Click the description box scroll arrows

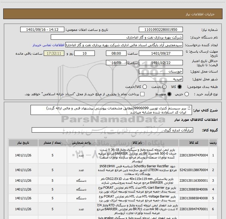coord(189,108)
